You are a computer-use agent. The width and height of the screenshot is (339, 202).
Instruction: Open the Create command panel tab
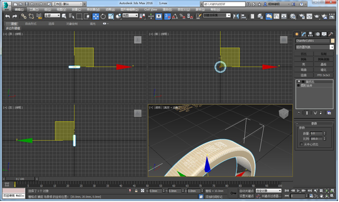click(x=297, y=34)
